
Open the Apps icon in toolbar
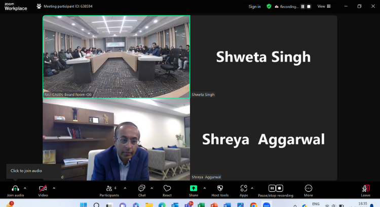[x=244, y=188]
